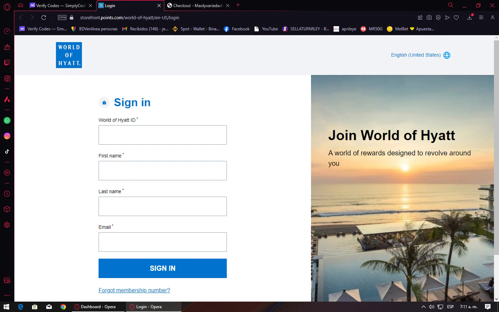Open Instagram in the sidebar

pos(7,136)
